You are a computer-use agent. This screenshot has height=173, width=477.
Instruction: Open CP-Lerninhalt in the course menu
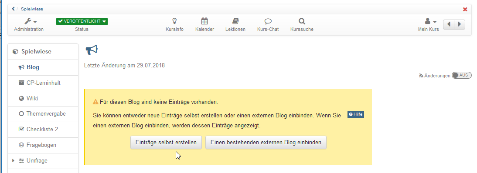(x=43, y=83)
